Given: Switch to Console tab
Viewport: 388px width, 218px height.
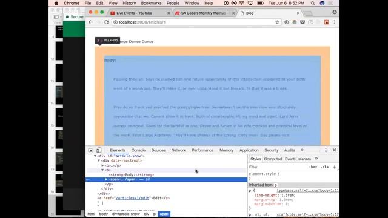Looking at the screenshot, I should 138,150.
